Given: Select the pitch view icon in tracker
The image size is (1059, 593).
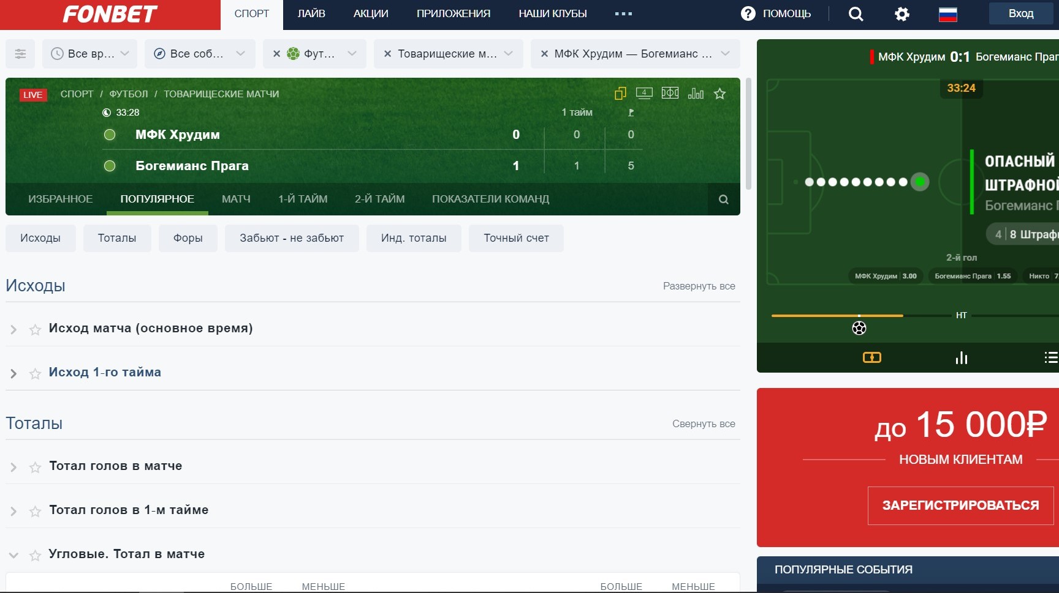Looking at the screenshot, I should tap(872, 357).
